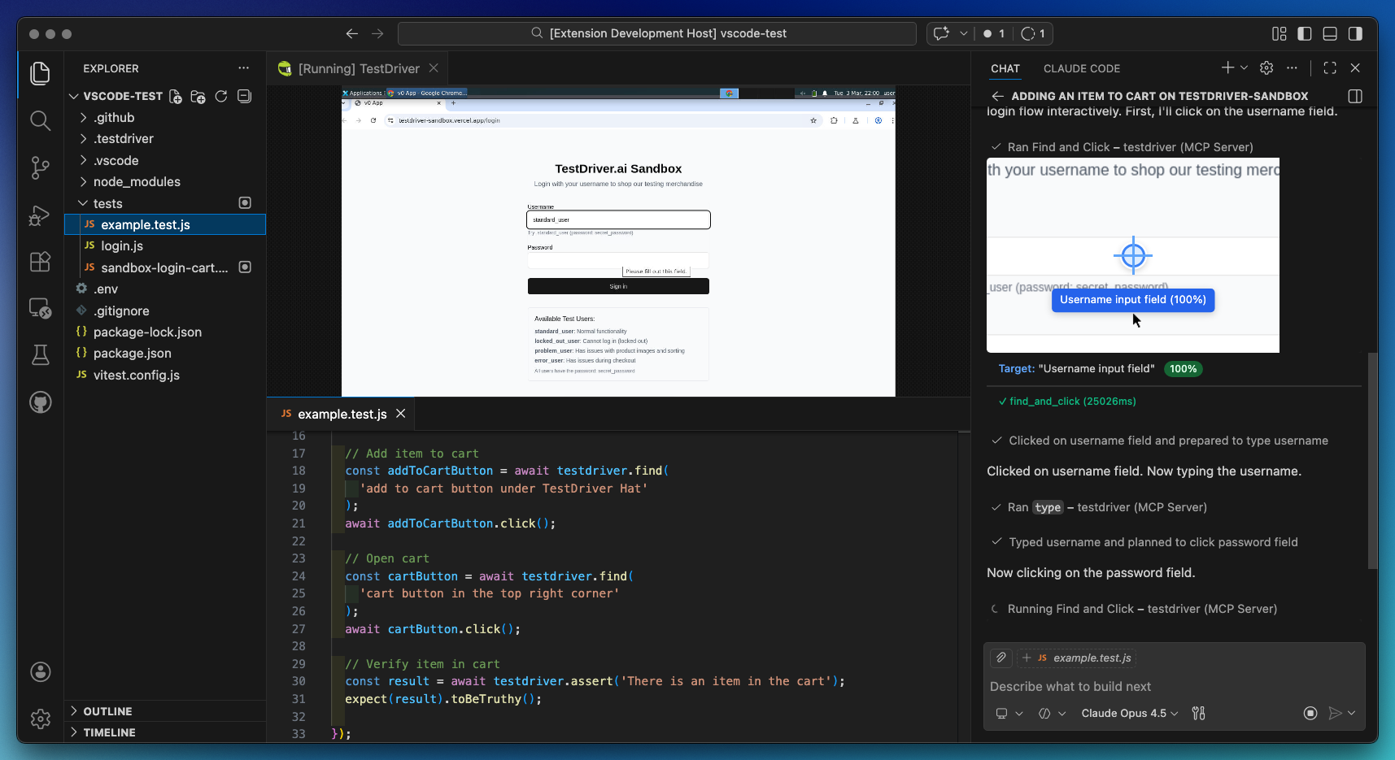Image resolution: width=1395 pixels, height=760 pixels.
Task: Toggle the Panel visibility
Action: [1329, 33]
